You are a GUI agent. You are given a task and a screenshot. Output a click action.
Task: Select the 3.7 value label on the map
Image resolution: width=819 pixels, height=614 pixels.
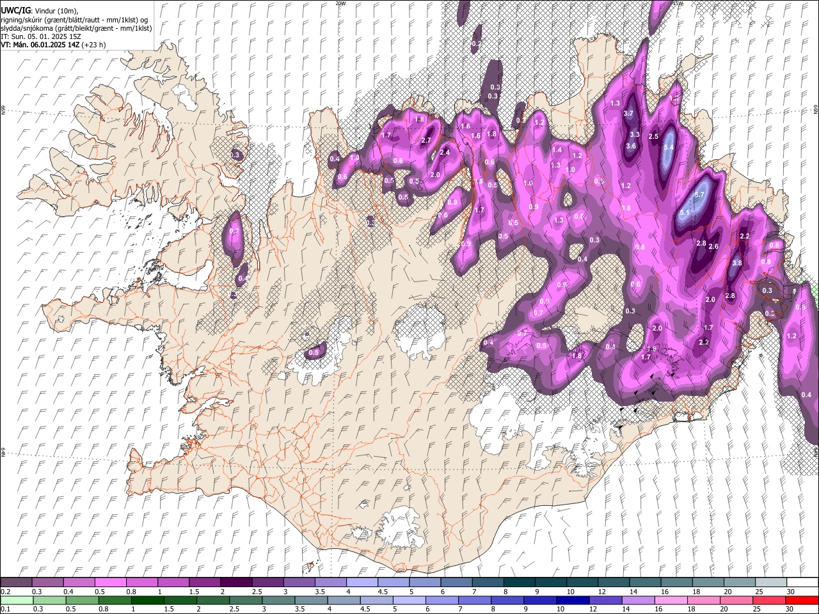[x=628, y=114]
